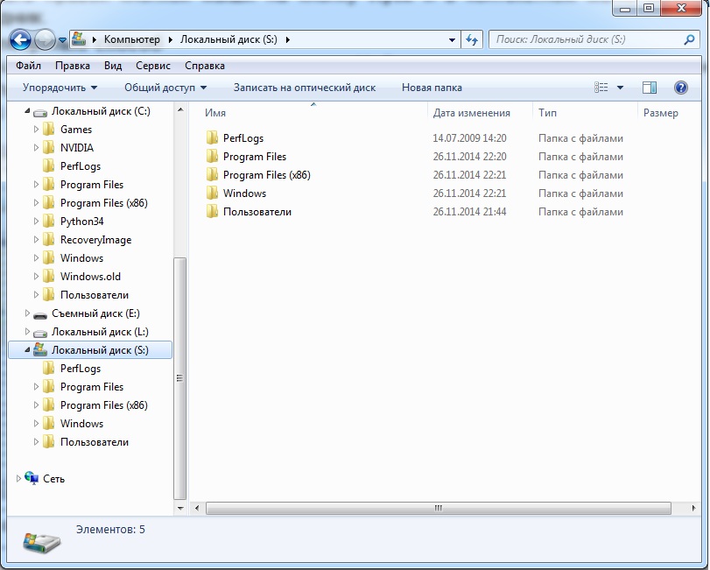This screenshot has height=570, width=710.
Task: Select the Локальный диск (S:) drive icon in tree
Action: click(x=40, y=349)
